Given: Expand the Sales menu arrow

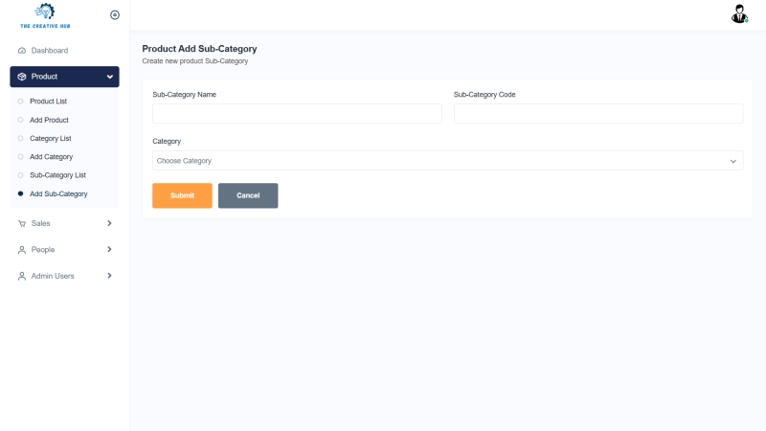Looking at the screenshot, I should click(109, 223).
